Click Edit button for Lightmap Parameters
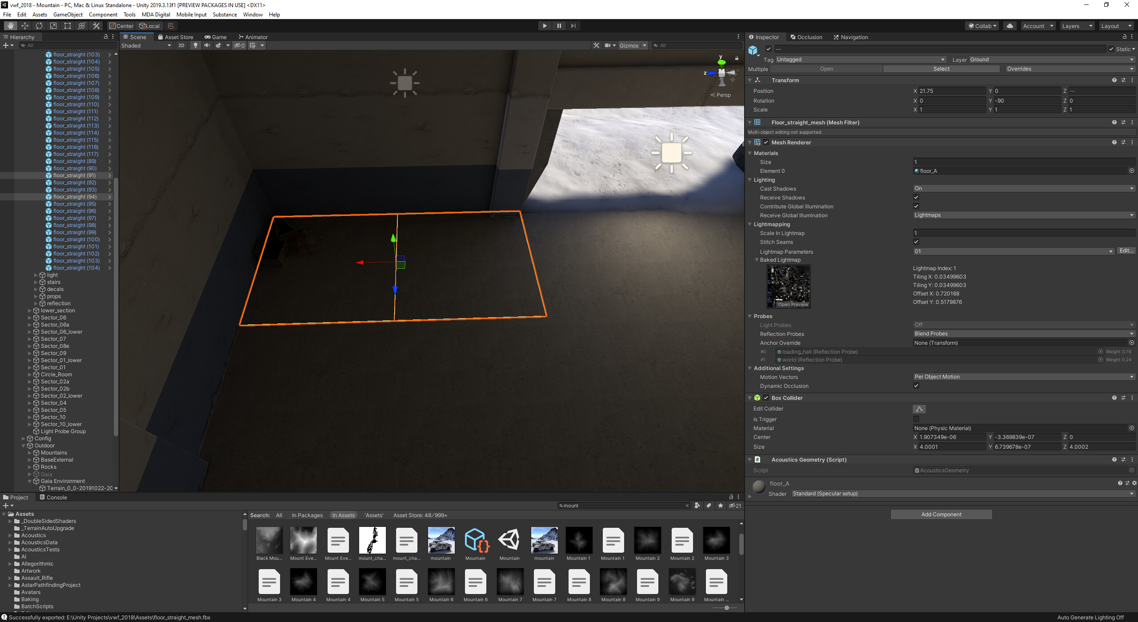Image resolution: width=1138 pixels, height=622 pixels. pyautogui.click(x=1126, y=251)
